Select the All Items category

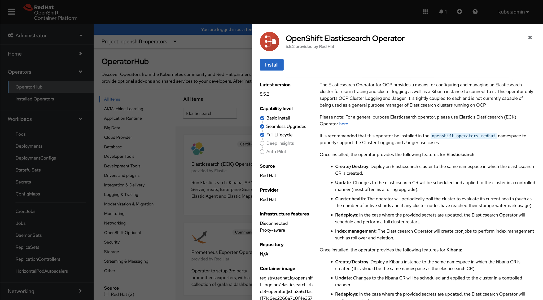coord(112,99)
